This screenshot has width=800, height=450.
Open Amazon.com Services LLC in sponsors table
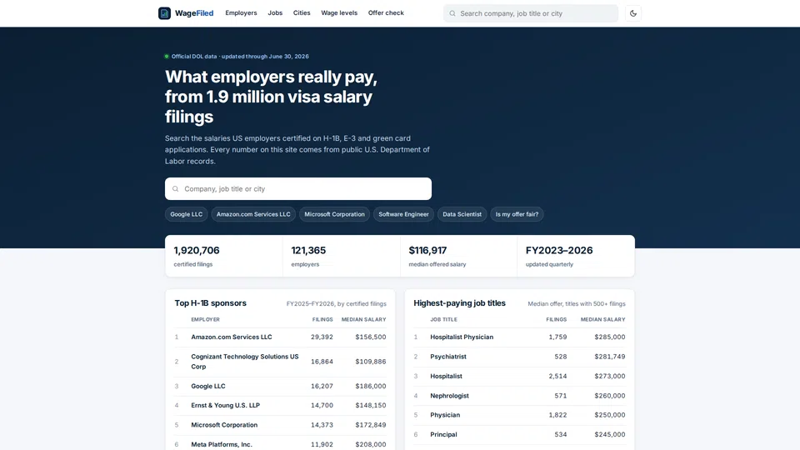[x=231, y=337]
